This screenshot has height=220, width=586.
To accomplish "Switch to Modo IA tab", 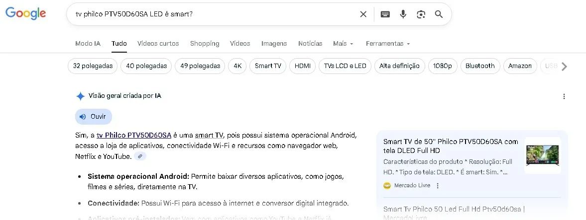I will 88,44.
